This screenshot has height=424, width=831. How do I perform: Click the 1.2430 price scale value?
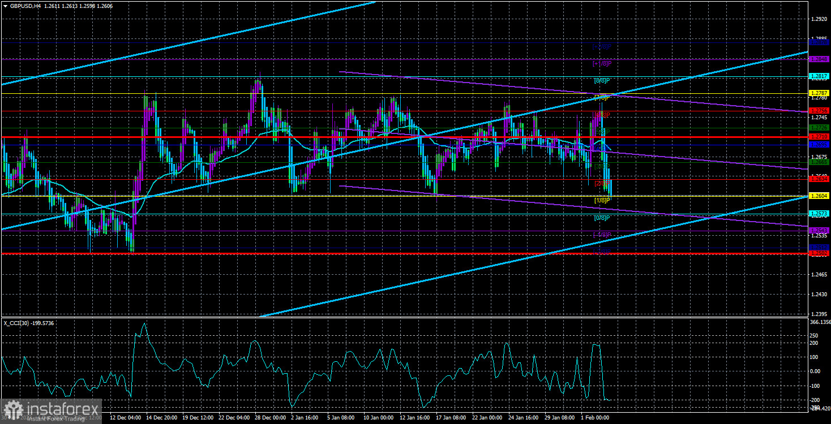coord(819,294)
